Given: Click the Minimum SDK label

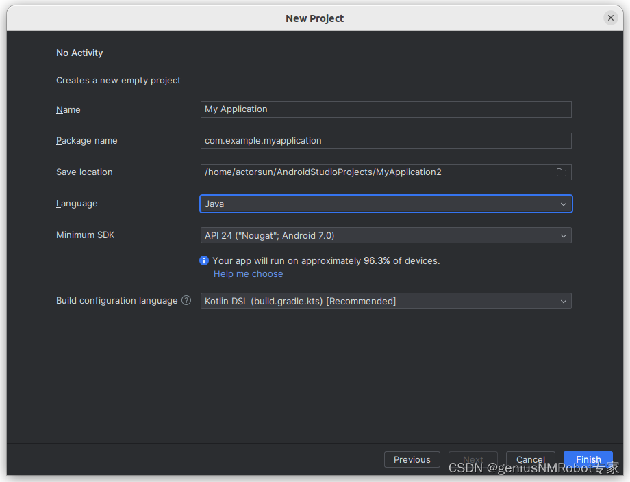Looking at the screenshot, I should pyautogui.click(x=85, y=235).
